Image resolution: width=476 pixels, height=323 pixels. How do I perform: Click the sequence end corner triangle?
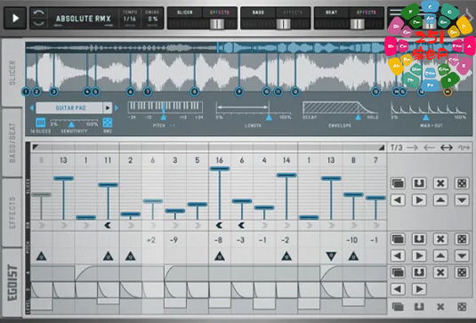coord(382,148)
